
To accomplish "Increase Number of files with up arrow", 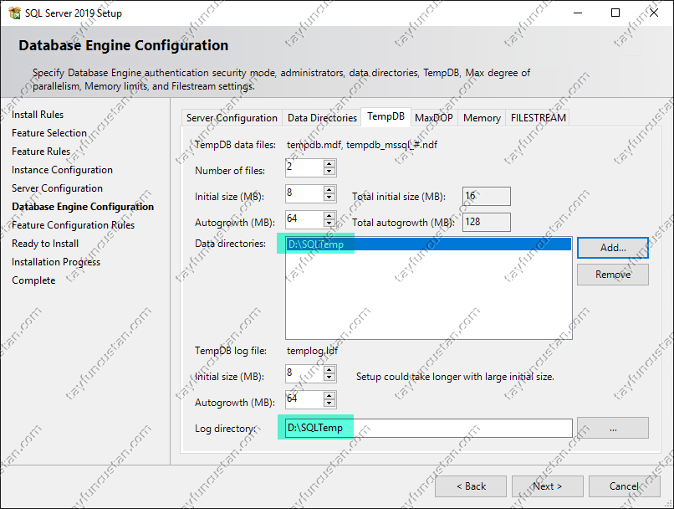I will tap(329, 164).
